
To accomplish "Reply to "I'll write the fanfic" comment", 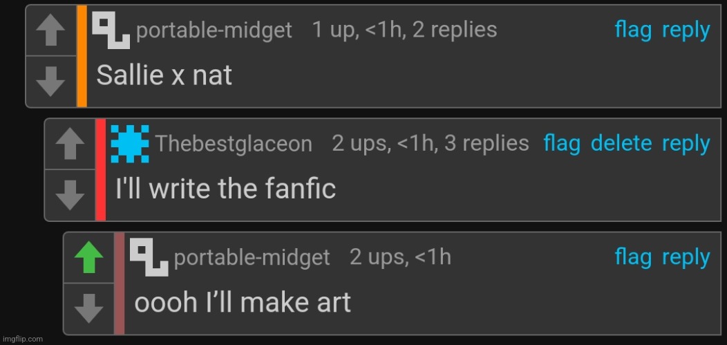I will (686, 143).
